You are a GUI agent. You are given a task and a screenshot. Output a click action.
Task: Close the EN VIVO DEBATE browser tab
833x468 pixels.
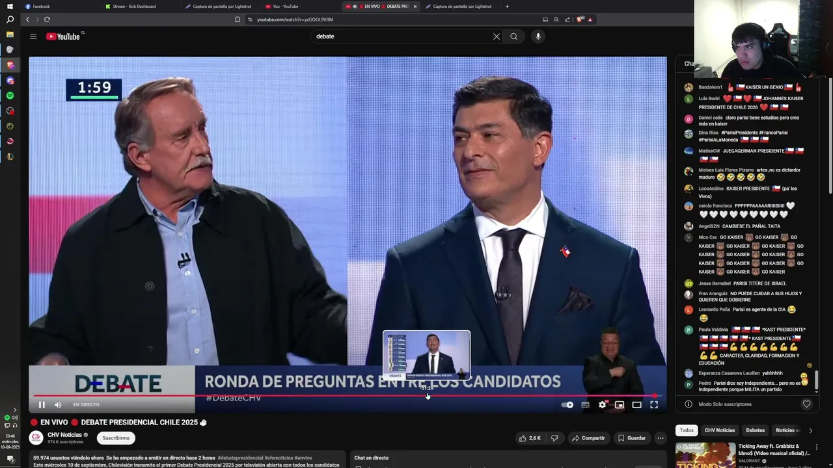(x=415, y=6)
